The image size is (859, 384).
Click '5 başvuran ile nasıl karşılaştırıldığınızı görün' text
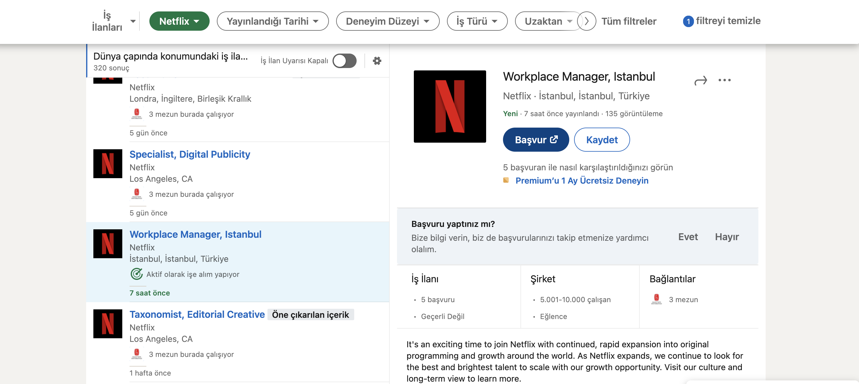coord(588,167)
